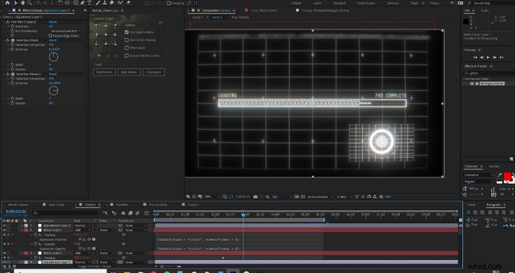The width and height of the screenshot is (515, 273).
Task: Reset the Fast Blur (Legacy) effect
Action: (53, 22)
